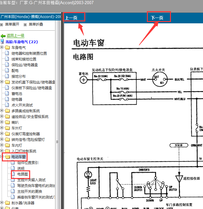The width and height of the screenshot is (203, 209).
Task: Click the 发射器 label in the diagram
Action: pos(179,145)
